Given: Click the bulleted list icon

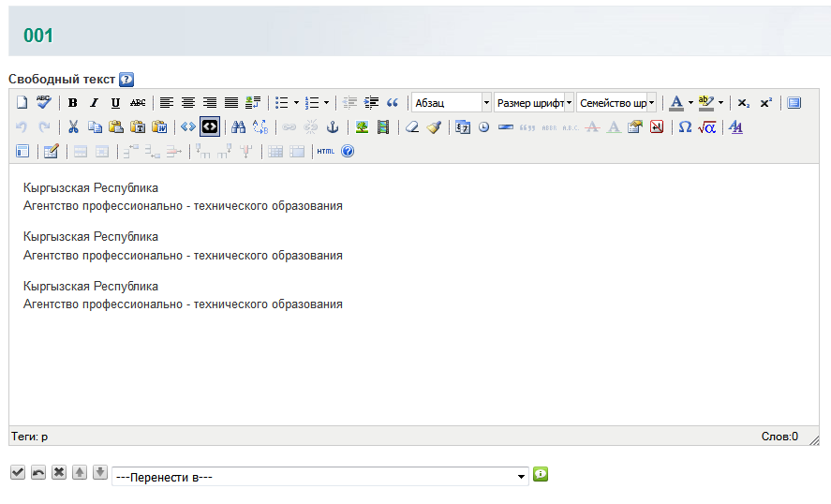Looking at the screenshot, I should [x=282, y=102].
